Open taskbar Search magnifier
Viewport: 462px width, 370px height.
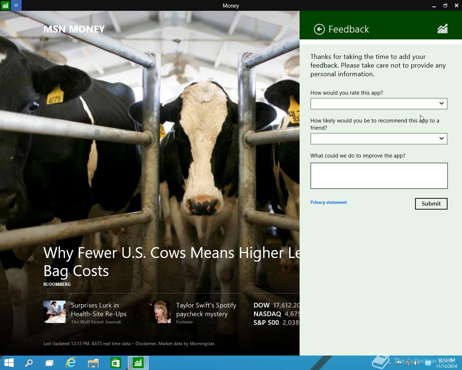coord(29,363)
